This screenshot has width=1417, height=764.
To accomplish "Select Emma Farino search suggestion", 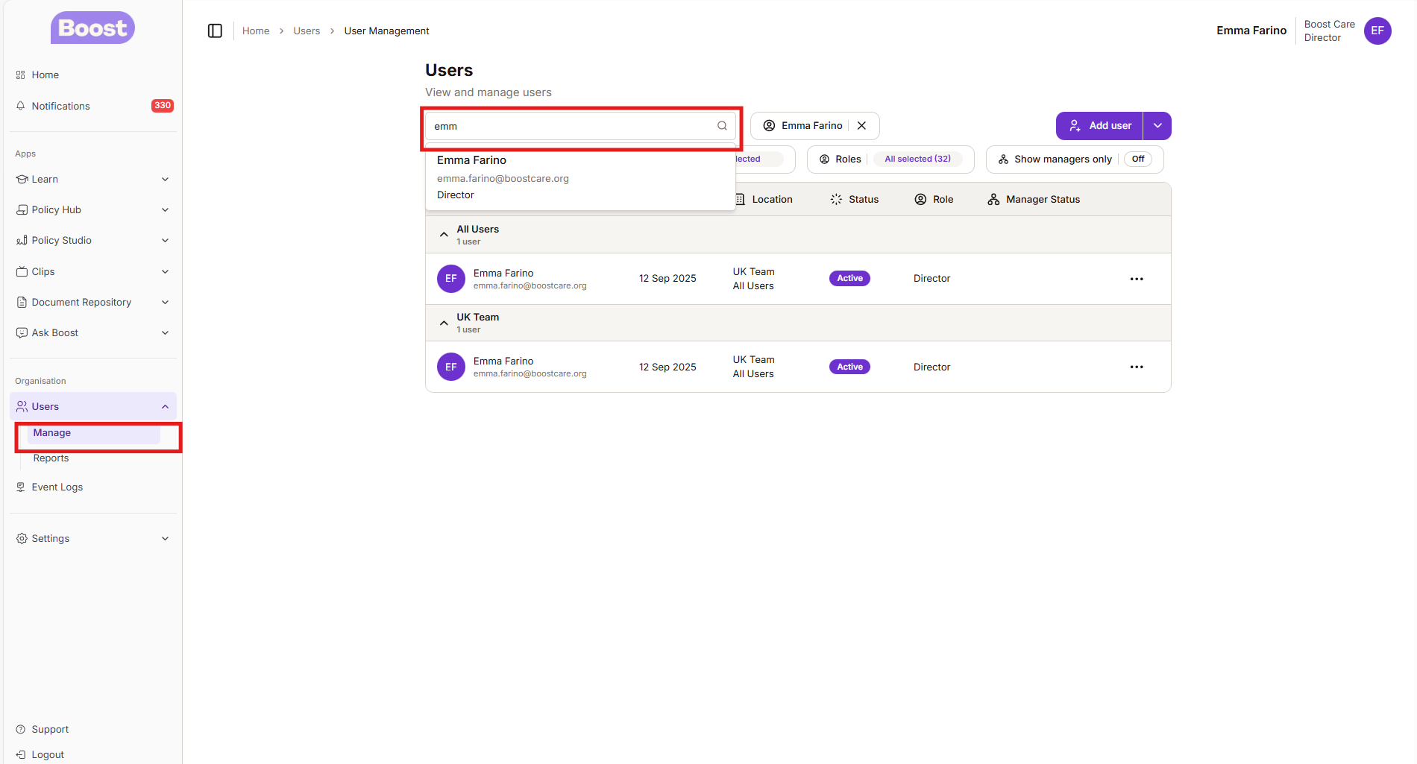I will (x=580, y=177).
